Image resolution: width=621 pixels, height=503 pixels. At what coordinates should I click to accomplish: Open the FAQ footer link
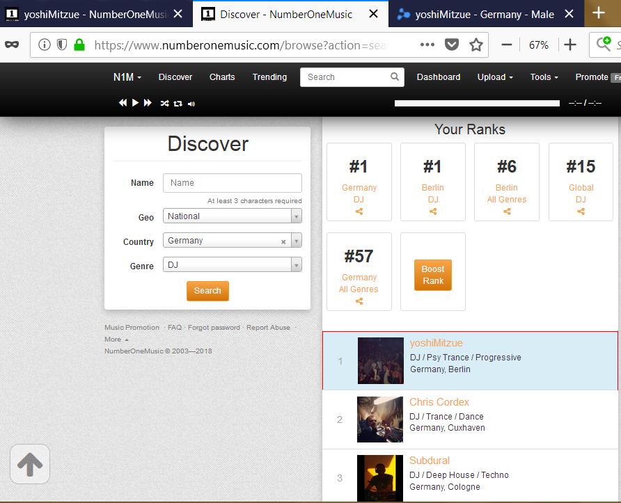click(175, 328)
